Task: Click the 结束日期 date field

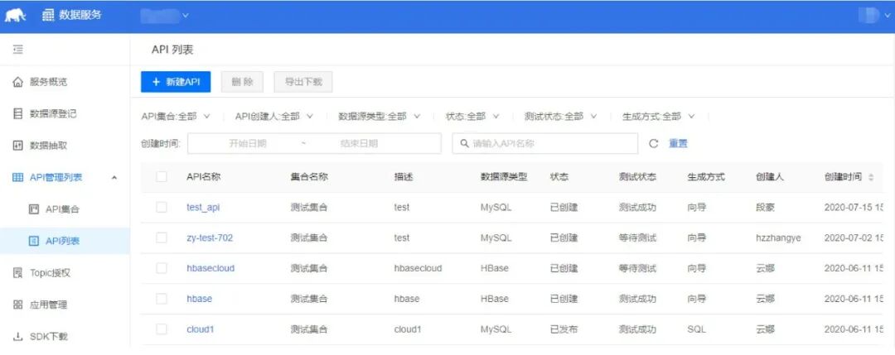Action: tap(359, 144)
